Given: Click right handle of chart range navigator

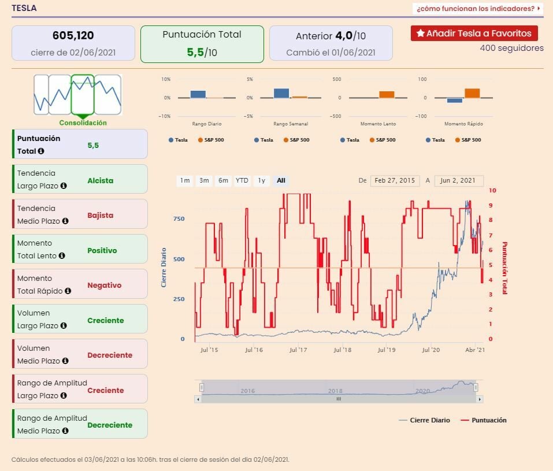Looking at the screenshot, I should pyautogui.click(x=476, y=387).
